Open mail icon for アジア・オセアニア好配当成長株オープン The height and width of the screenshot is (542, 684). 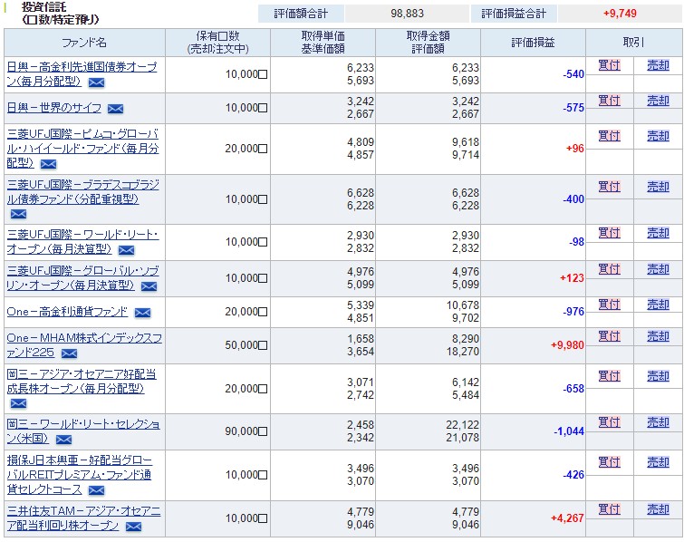pyautogui.click(x=18, y=403)
